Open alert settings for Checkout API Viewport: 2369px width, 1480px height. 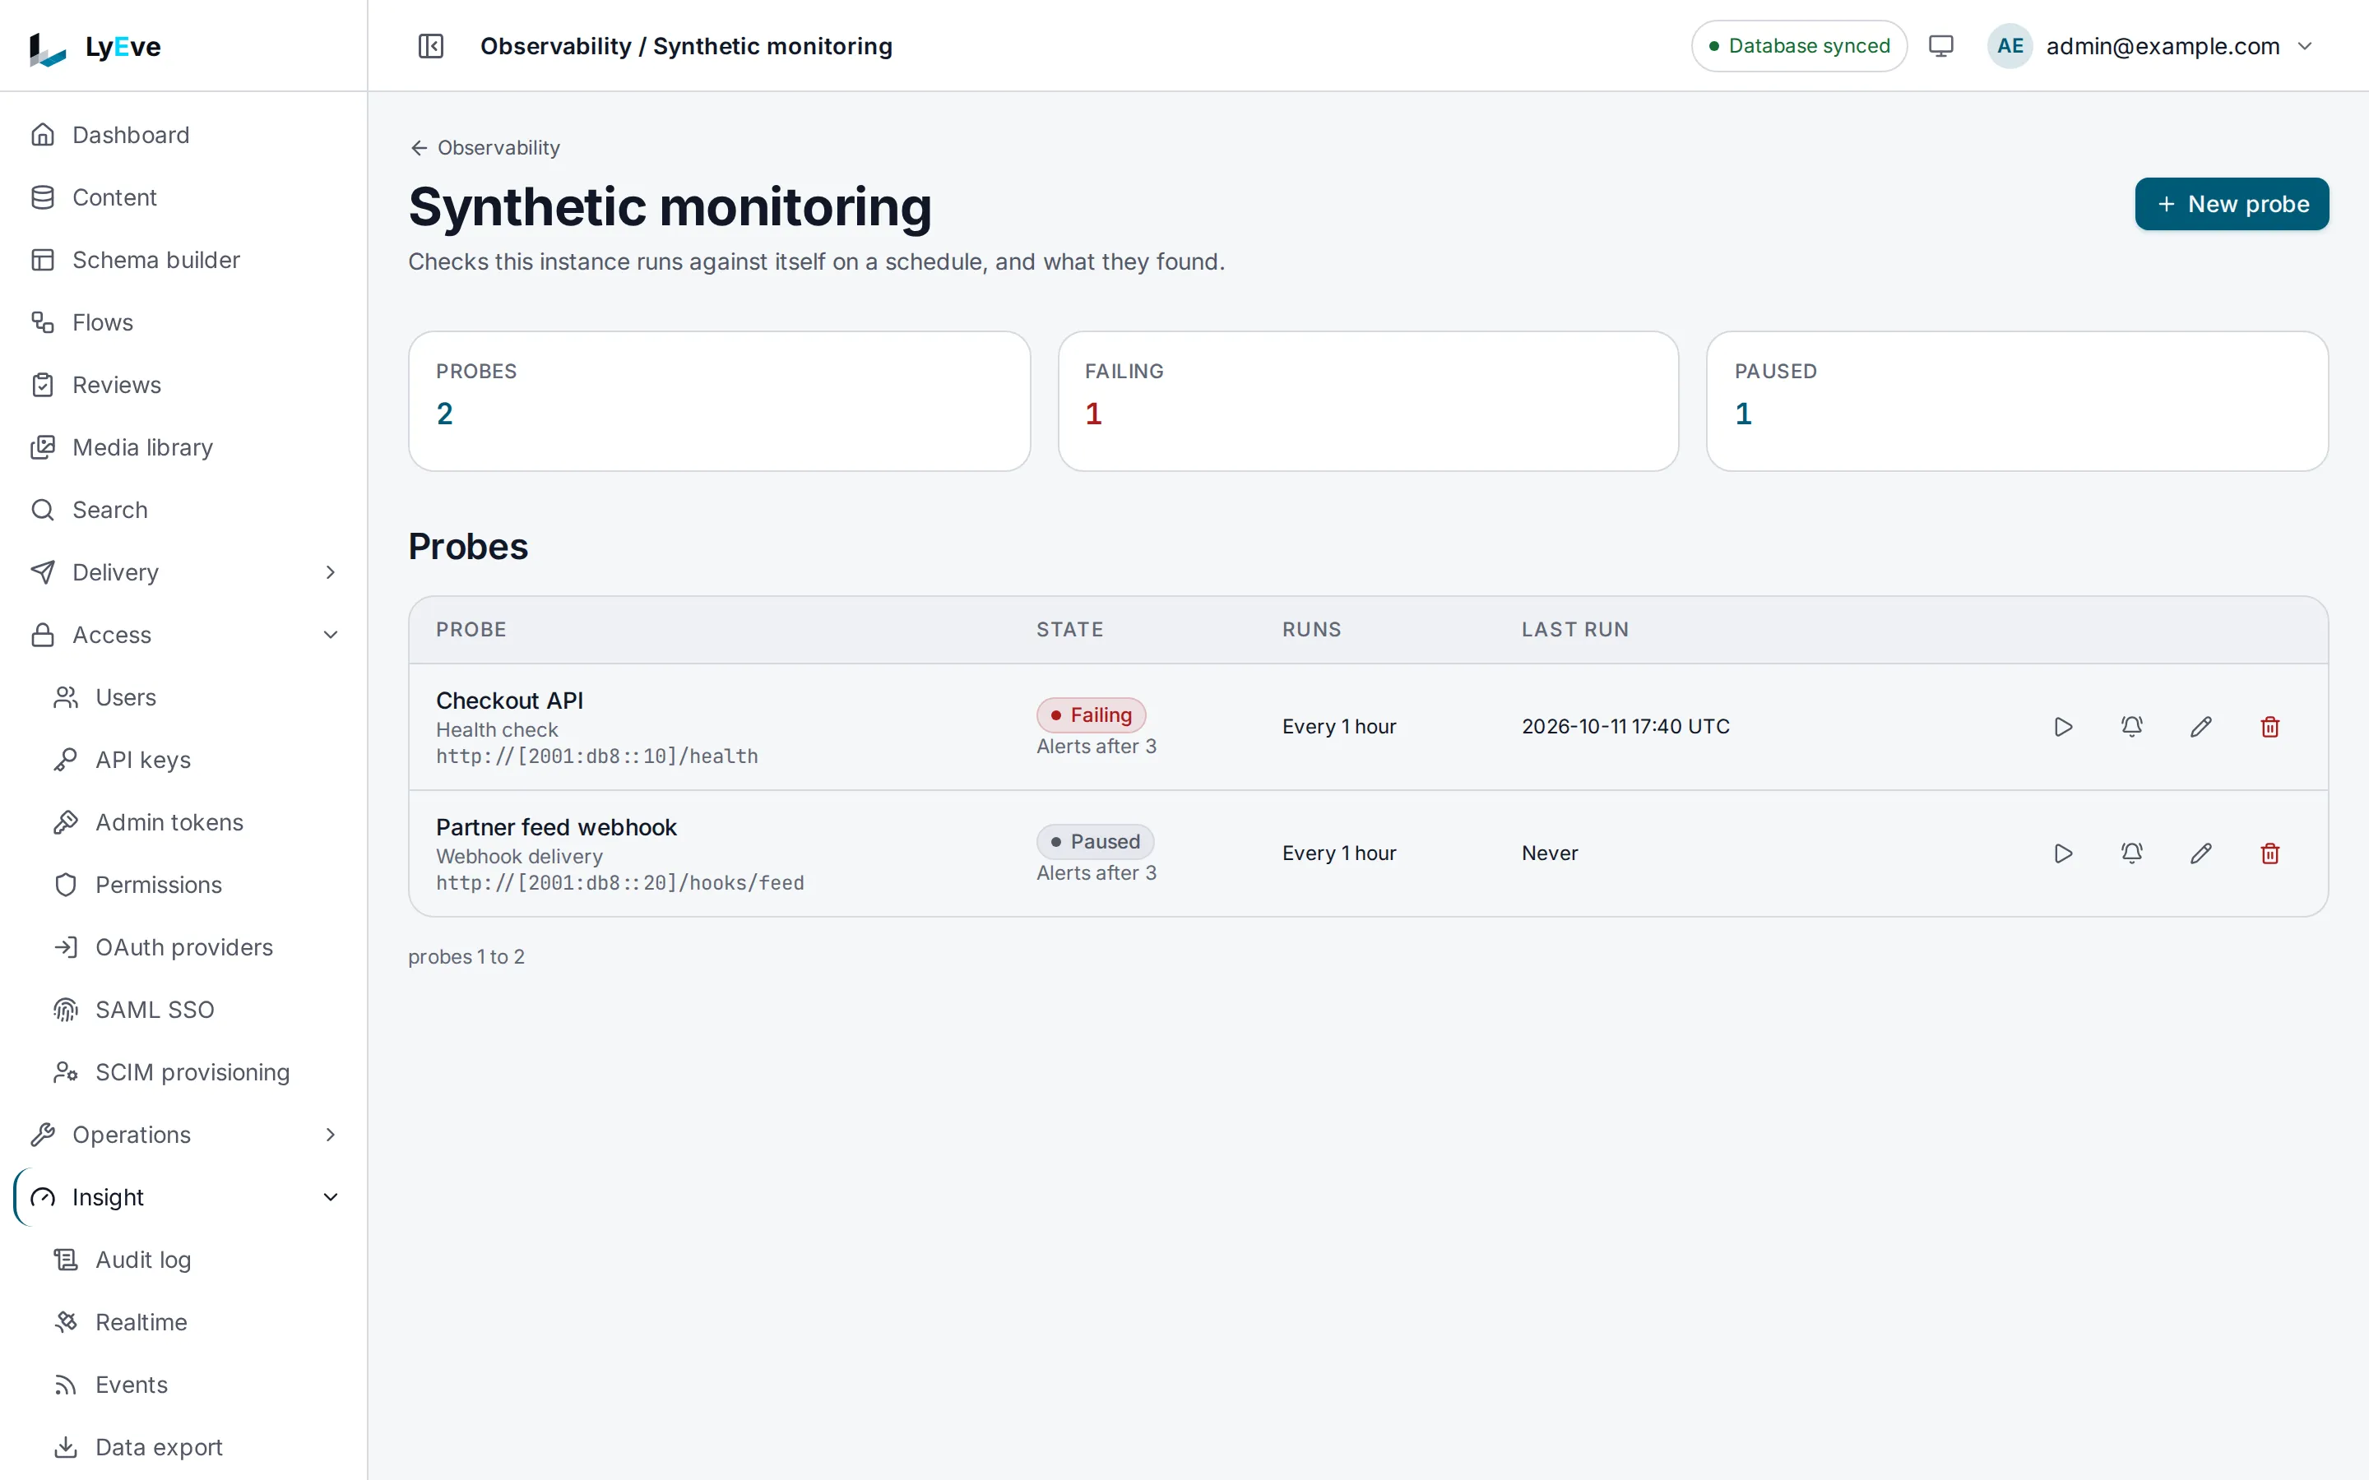pyautogui.click(x=2131, y=726)
